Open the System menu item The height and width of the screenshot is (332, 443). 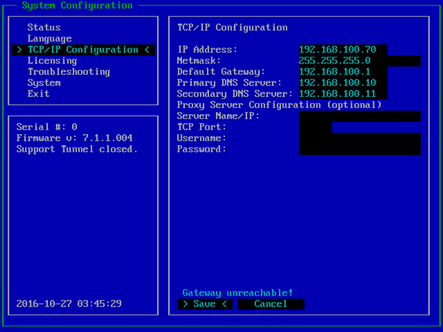(44, 83)
